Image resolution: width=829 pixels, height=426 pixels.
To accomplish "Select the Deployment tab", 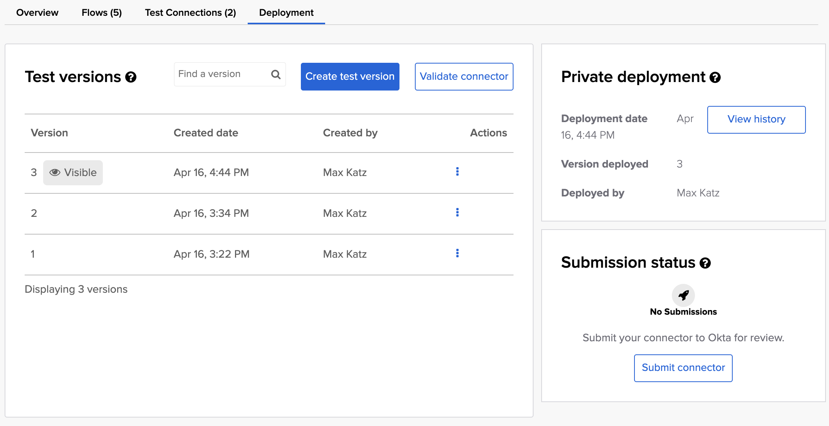I will click(x=286, y=13).
